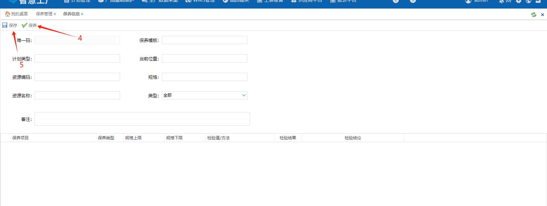This screenshot has width=547, height=206.
Task: Select the 资源名称 input box
Action: point(77,95)
